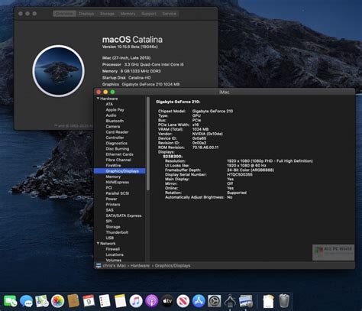Launch the Music app from Dock
Image resolution: width=362 pixels, height=311 pixels.
136,301
